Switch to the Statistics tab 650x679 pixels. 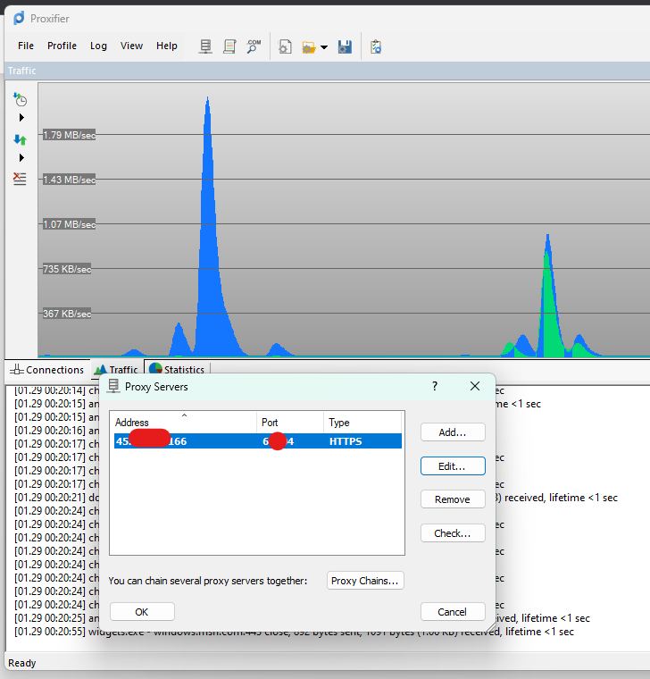(176, 370)
